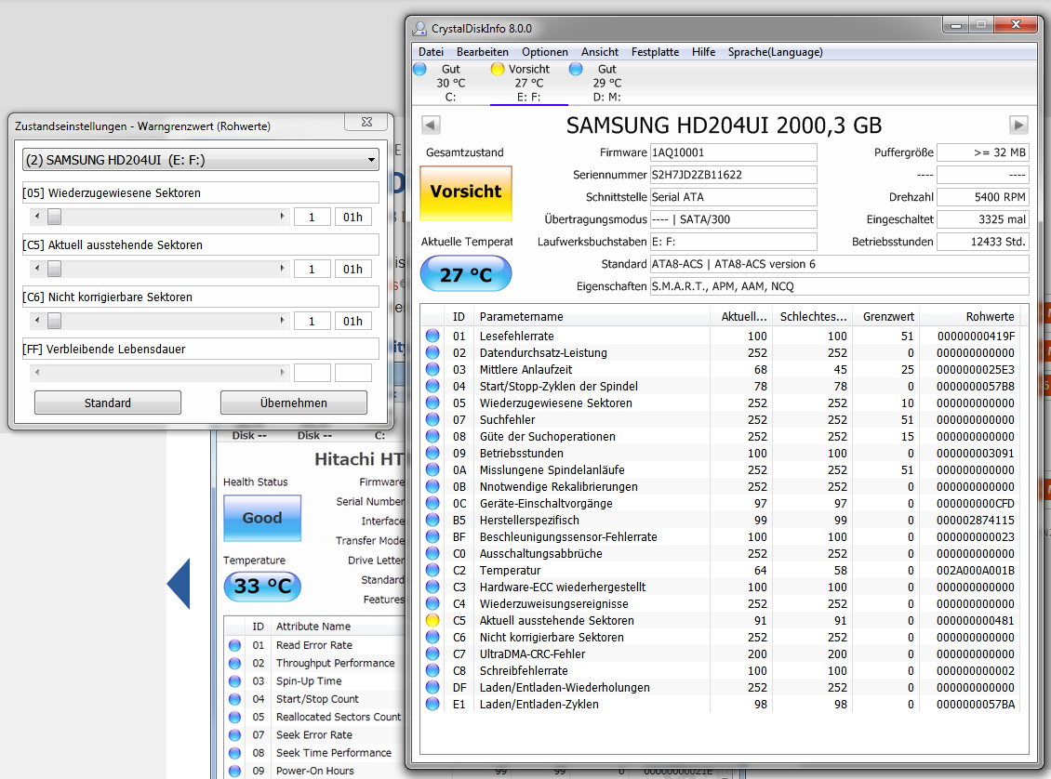Click the Standard button in the dialog
The height and width of the screenshot is (779, 1051).
coord(108,403)
